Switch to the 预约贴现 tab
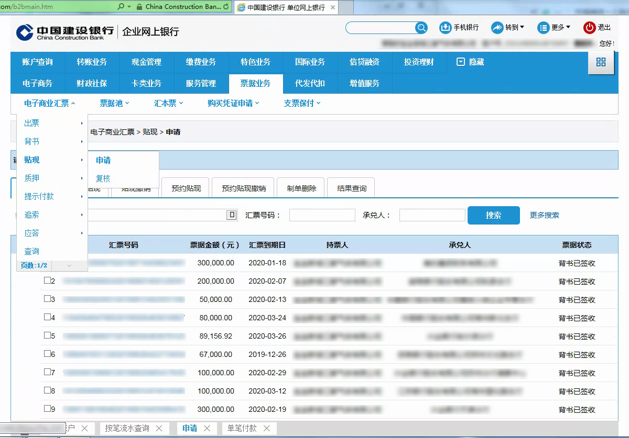This screenshot has height=438, width=629. pyautogui.click(x=186, y=188)
